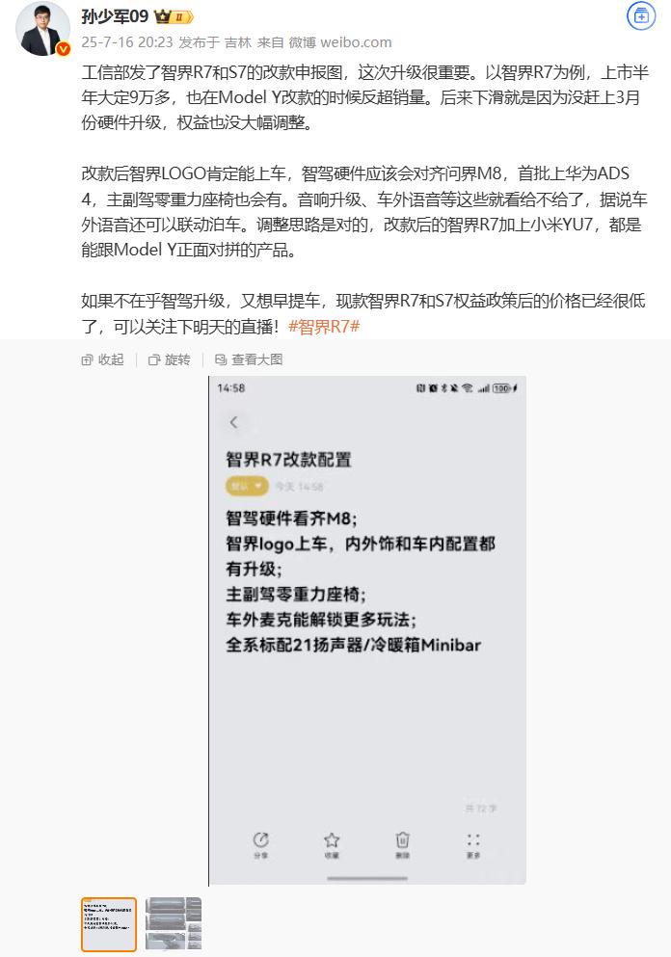The image size is (671, 957).
Task: Click the membership crown badge beside the username
Action: point(174,16)
